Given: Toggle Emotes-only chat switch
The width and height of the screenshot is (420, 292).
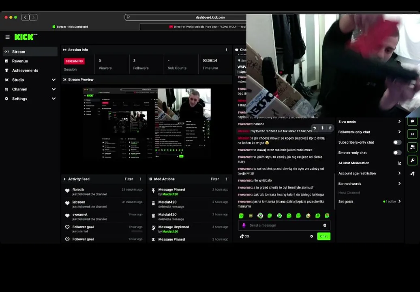Looking at the screenshot, I should click(x=397, y=153).
